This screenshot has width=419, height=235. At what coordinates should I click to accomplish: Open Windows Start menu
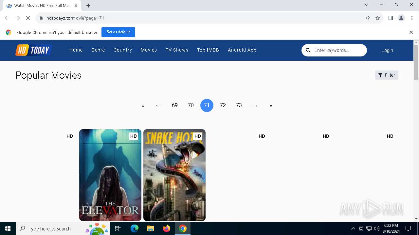[x=8, y=228]
